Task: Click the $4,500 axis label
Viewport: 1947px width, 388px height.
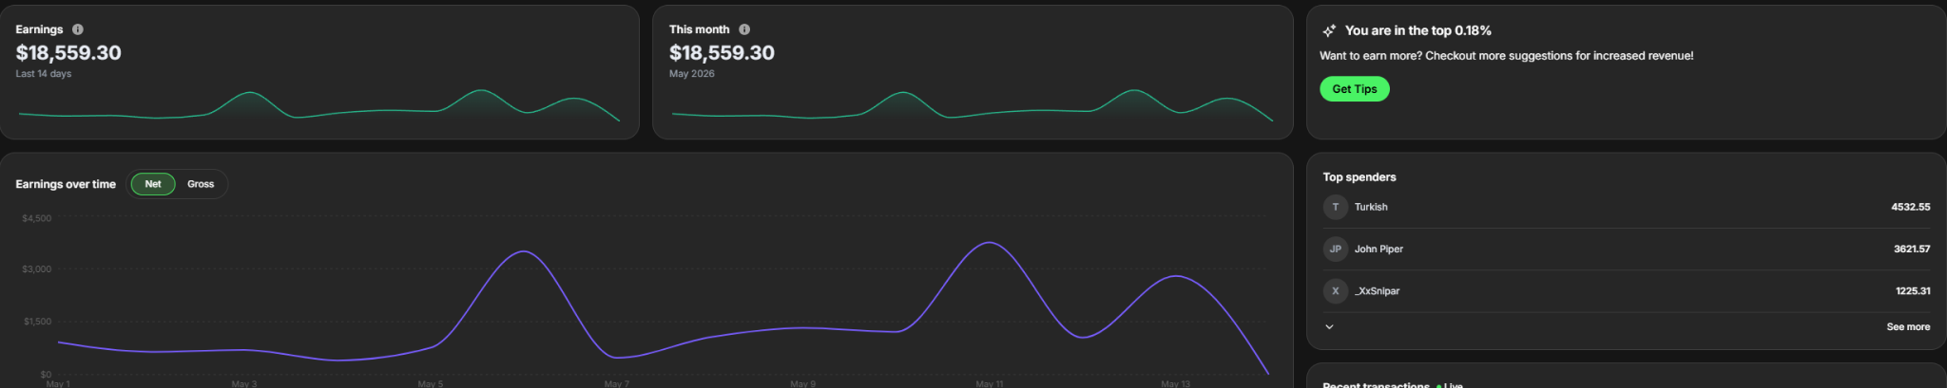Action: 37,218
